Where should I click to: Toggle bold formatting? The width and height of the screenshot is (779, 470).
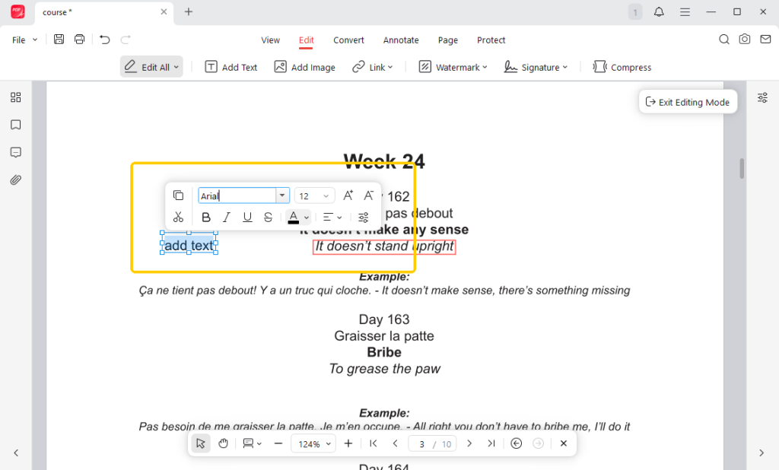point(205,217)
